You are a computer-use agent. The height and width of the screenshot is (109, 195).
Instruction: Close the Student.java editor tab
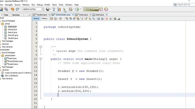(x=49, y=15)
